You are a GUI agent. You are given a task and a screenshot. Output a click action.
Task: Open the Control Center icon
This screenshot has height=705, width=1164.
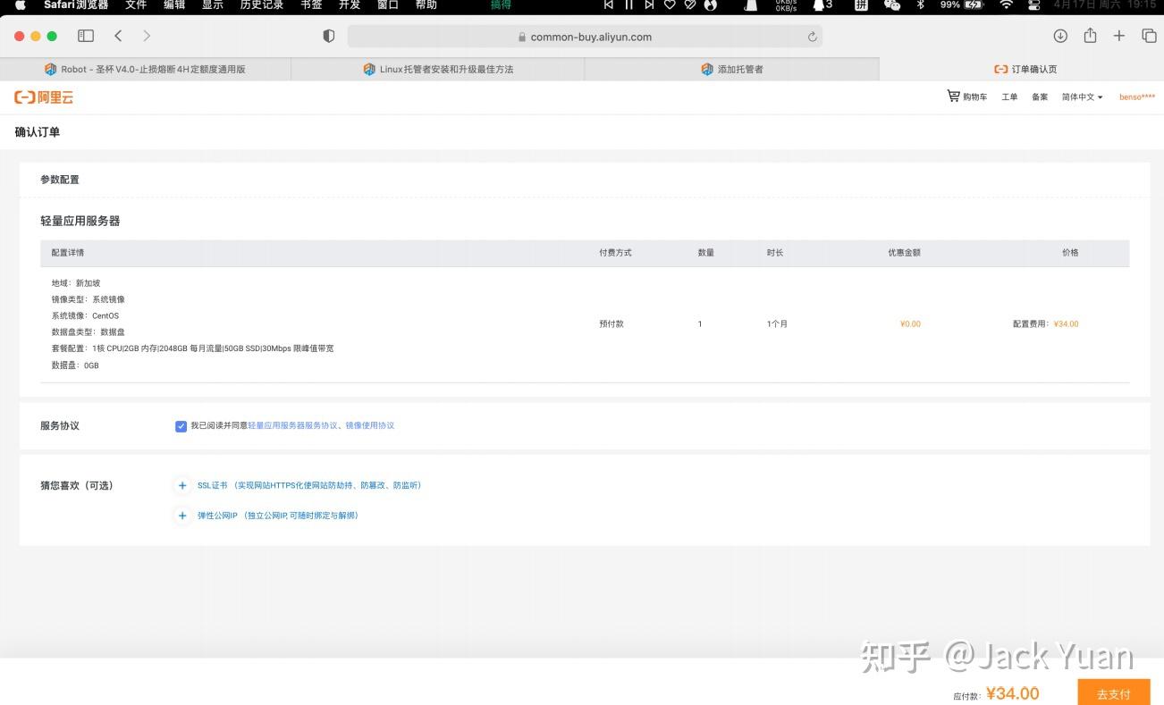point(1034,4)
